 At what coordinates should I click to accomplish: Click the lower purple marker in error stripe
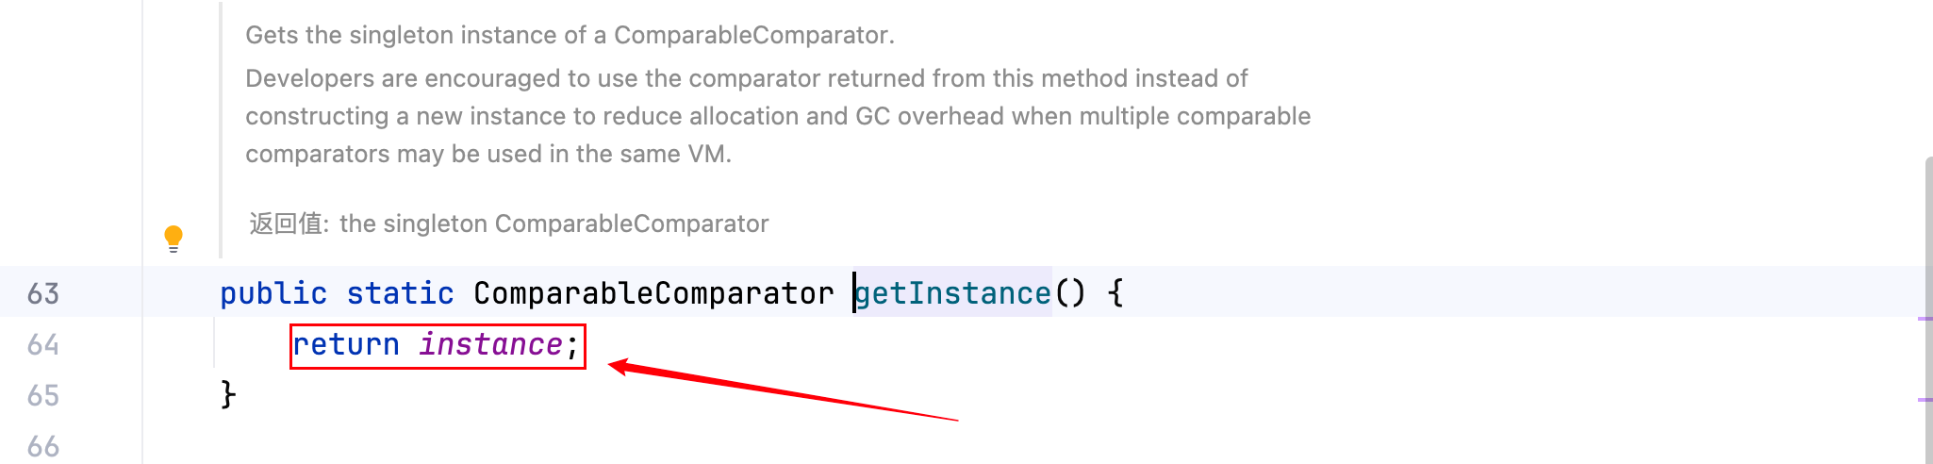pyautogui.click(x=1925, y=400)
